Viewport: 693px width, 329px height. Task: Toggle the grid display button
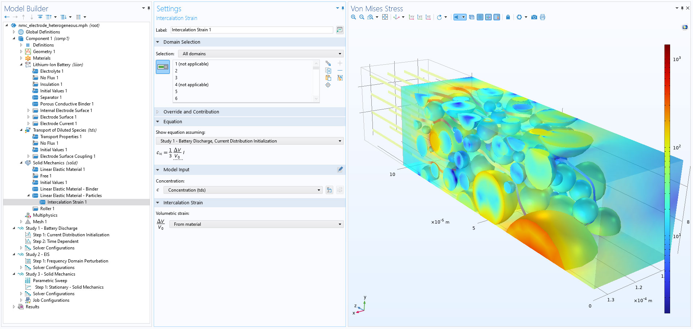click(480, 17)
